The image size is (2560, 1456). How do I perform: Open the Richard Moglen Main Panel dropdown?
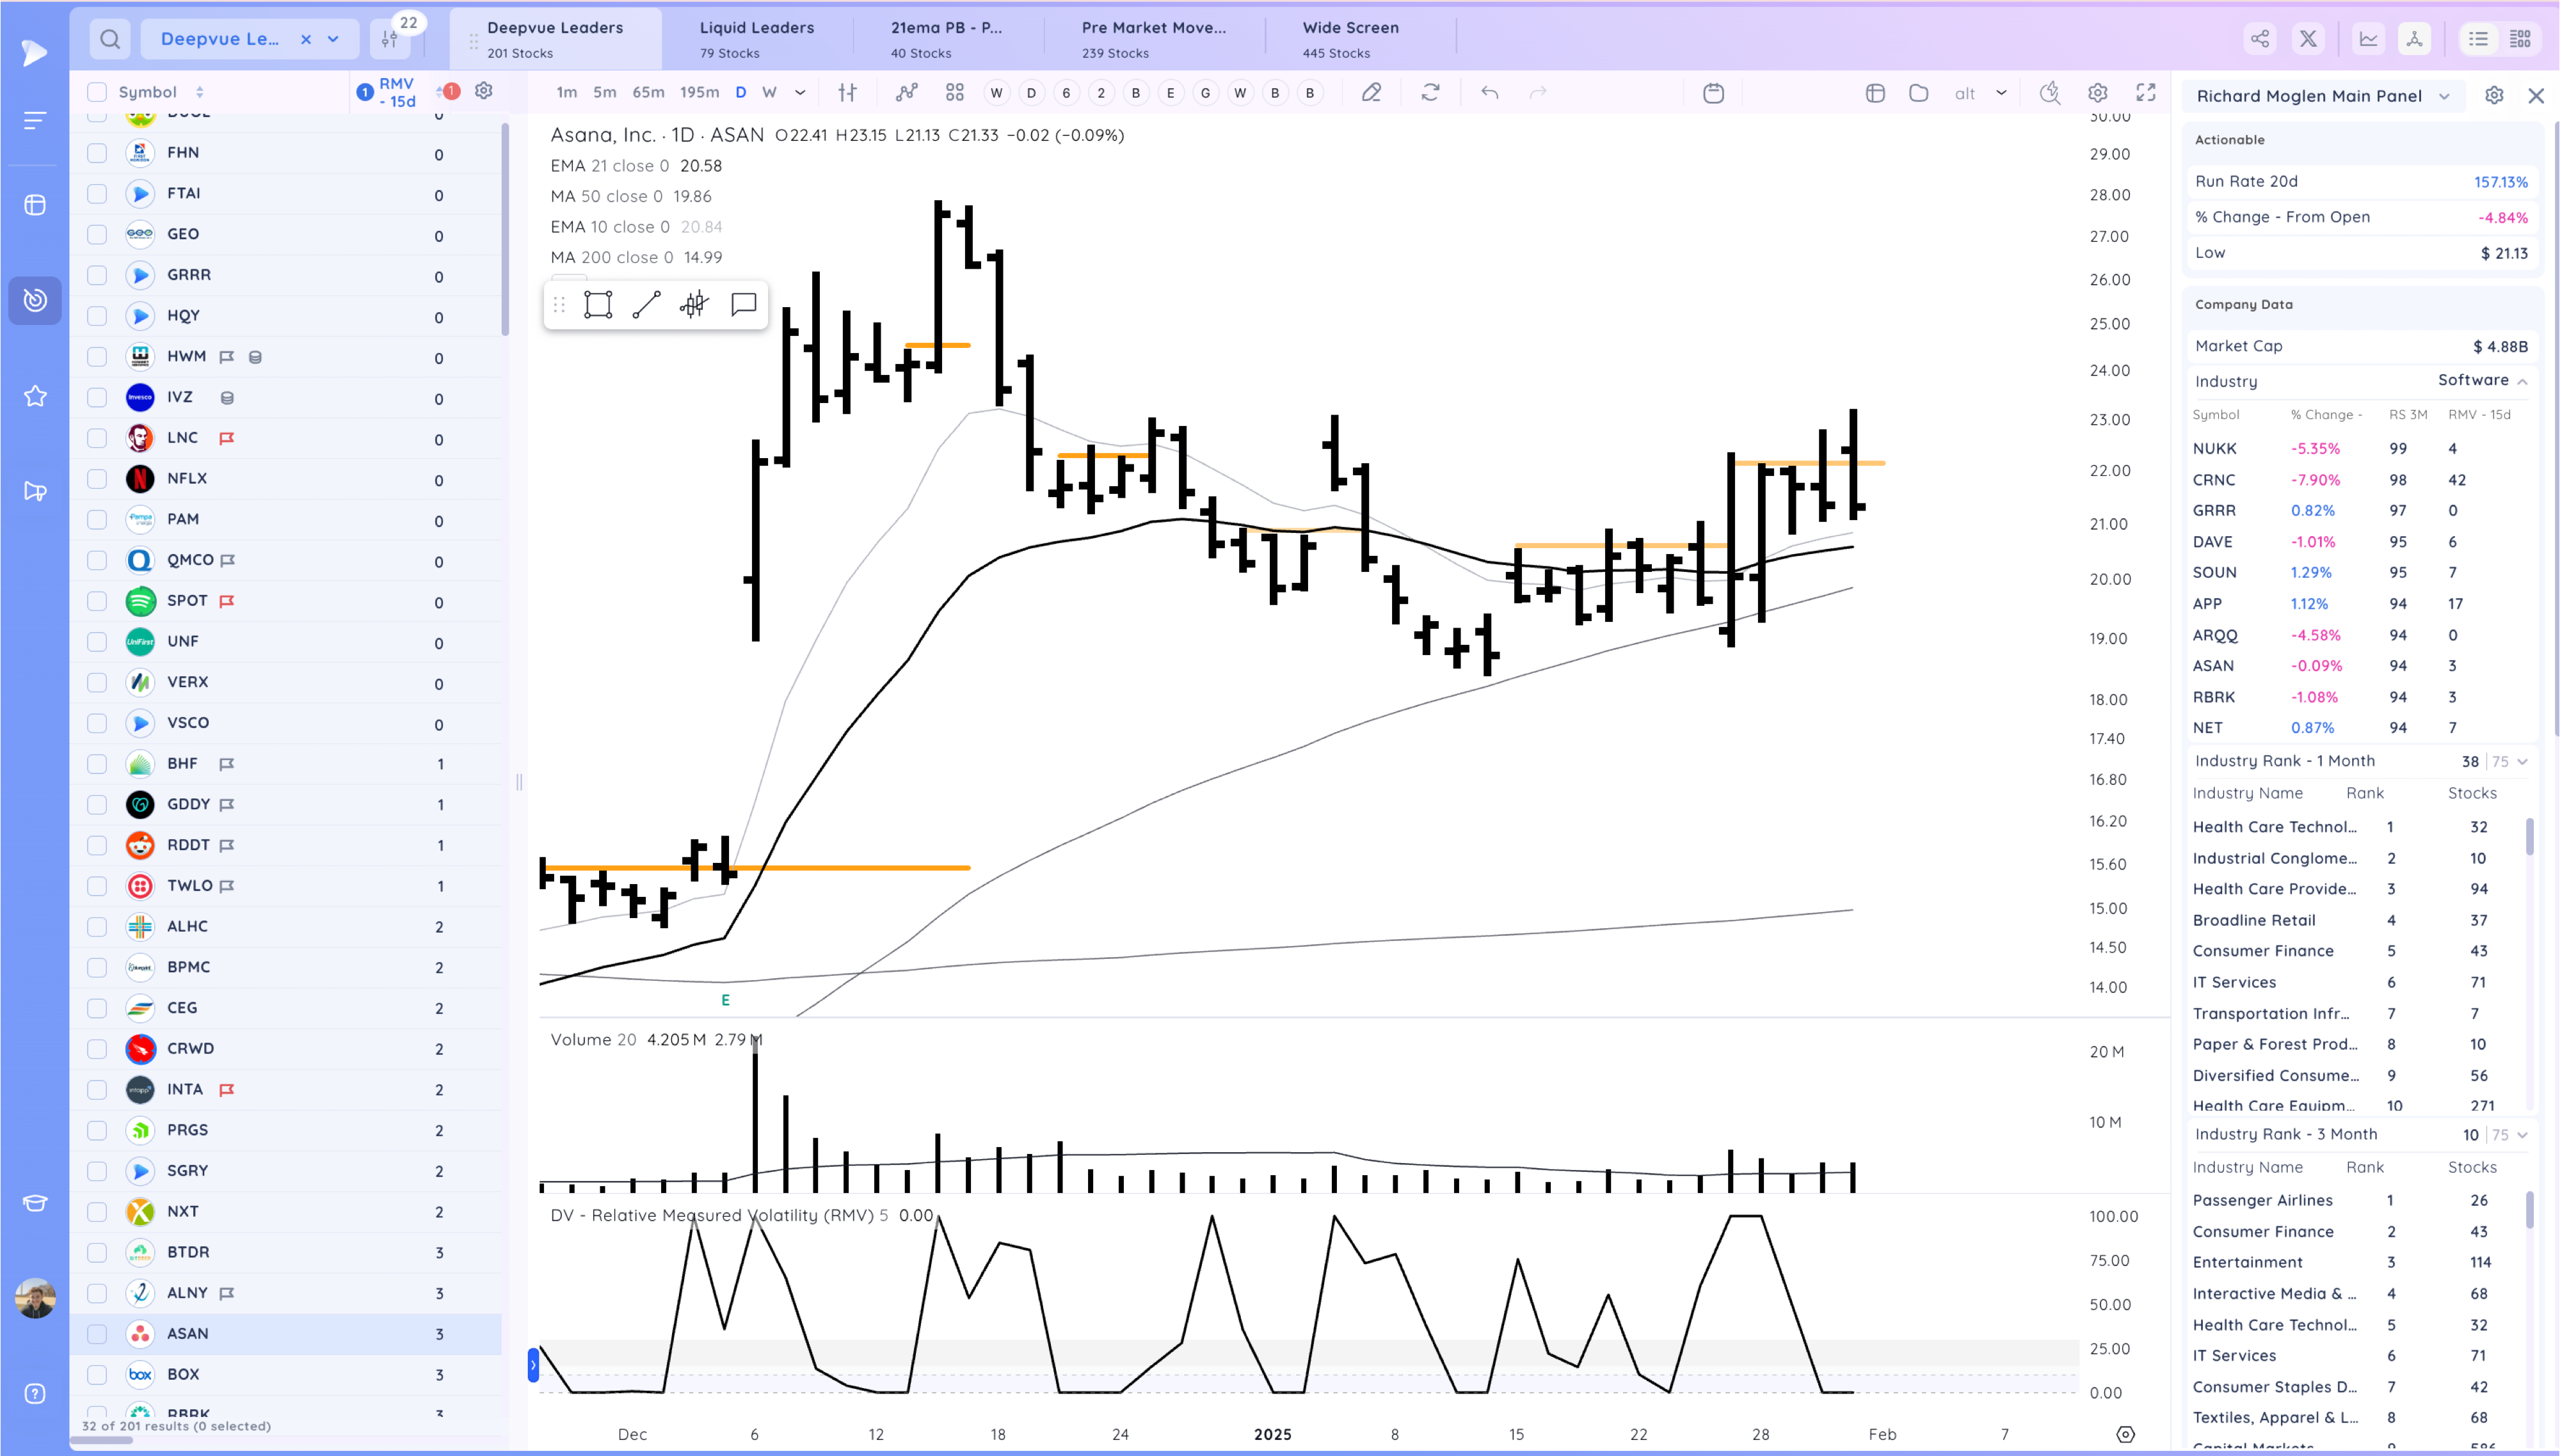(x=2444, y=96)
